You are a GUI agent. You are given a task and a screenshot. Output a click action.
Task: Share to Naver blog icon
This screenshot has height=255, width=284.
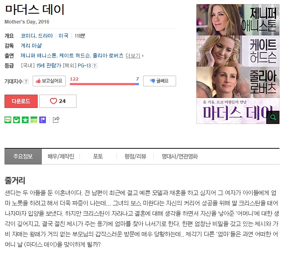pyautogui.click(x=8, y=120)
